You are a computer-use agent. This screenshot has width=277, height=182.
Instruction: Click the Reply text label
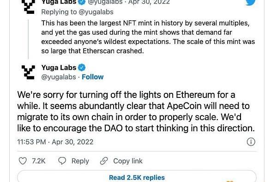click(x=80, y=161)
